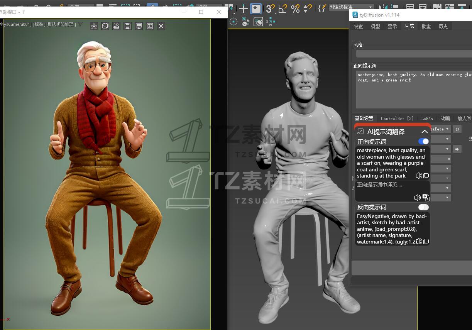Switch to the 模型 tab

(x=375, y=26)
